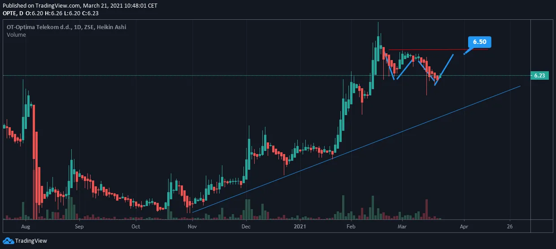Click the Mar label on time axis

coord(402,227)
